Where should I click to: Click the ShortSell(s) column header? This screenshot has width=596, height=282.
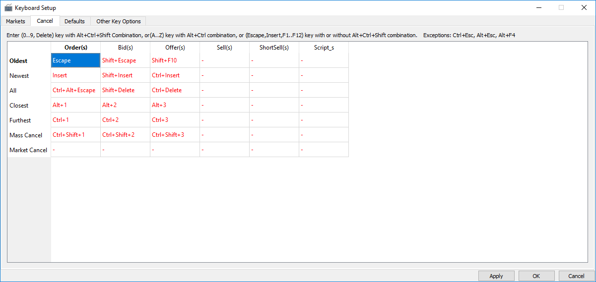[274, 48]
